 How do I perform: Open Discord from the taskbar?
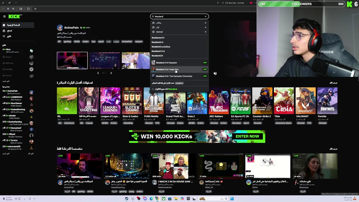click(x=145, y=199)
